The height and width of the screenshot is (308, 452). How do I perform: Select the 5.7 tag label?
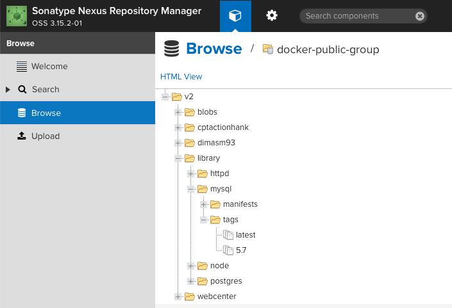pos(241,250)
